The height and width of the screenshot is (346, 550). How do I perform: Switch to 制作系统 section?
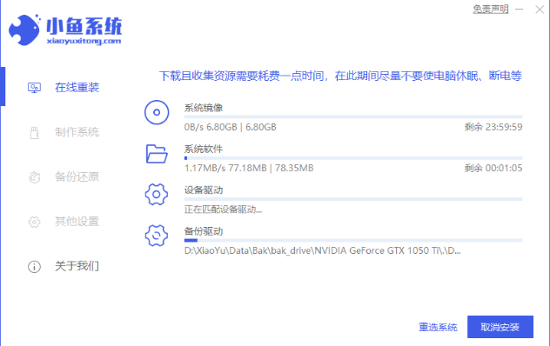pos(77,132)
